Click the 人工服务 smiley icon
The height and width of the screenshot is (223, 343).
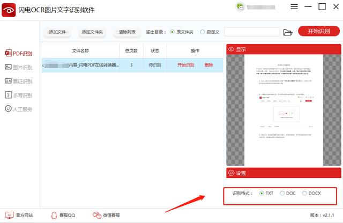click(x=8, y=109)
